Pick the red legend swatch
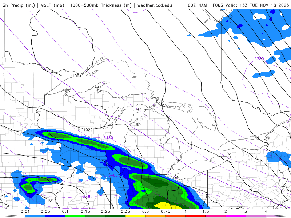This screenshot has height=218, width=291. pyautogui.click(x=196, y=216)
